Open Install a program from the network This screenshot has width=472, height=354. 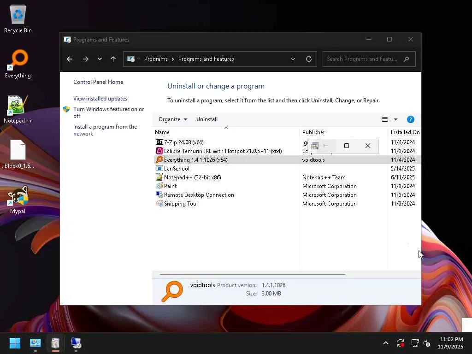[105, 130]
